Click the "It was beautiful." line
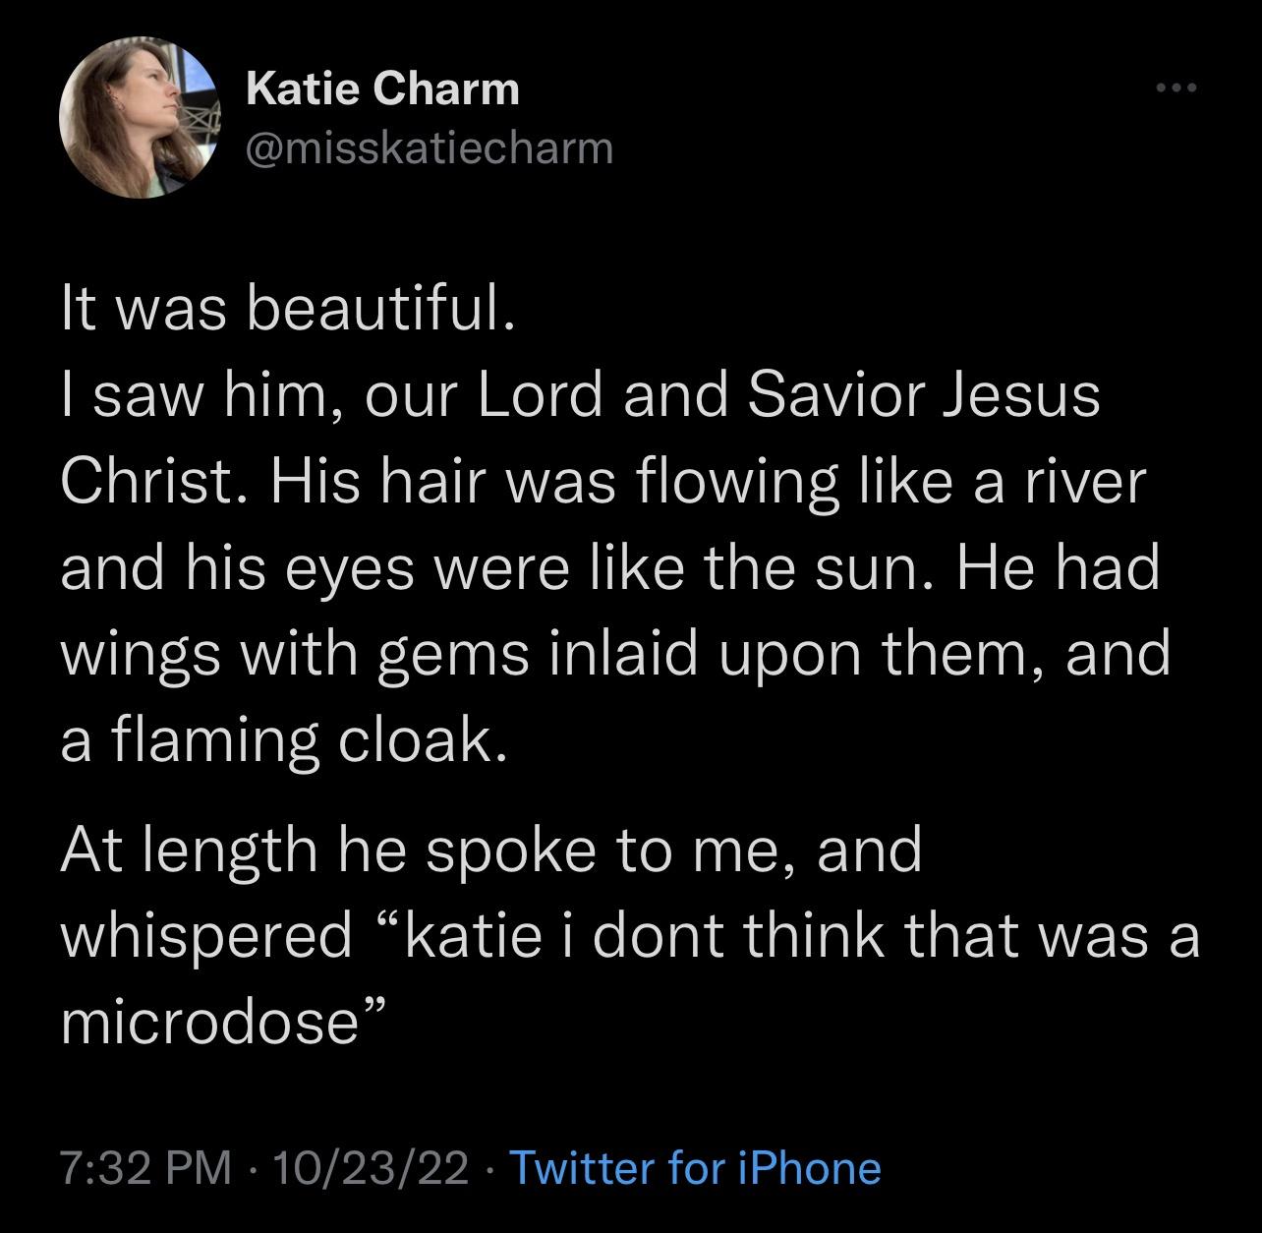This screenshot has height=1233, width=1262. (287, 311)
